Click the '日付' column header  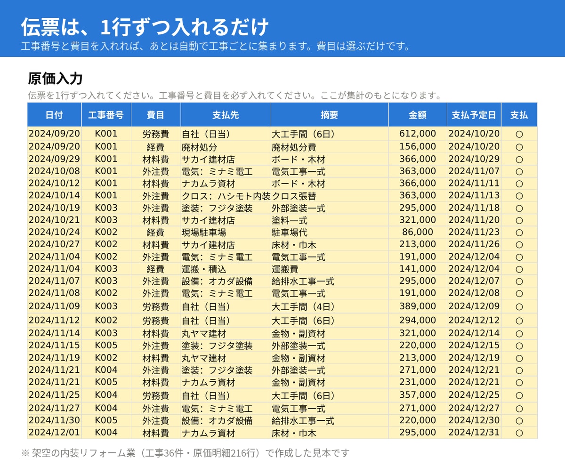pos(54,115)
